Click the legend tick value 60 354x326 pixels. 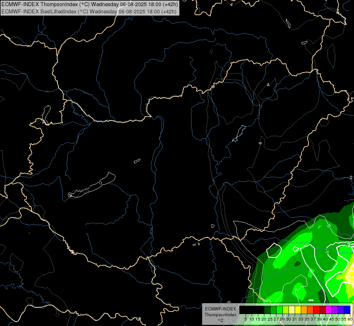pyautogui.click(x=350, y=319)
